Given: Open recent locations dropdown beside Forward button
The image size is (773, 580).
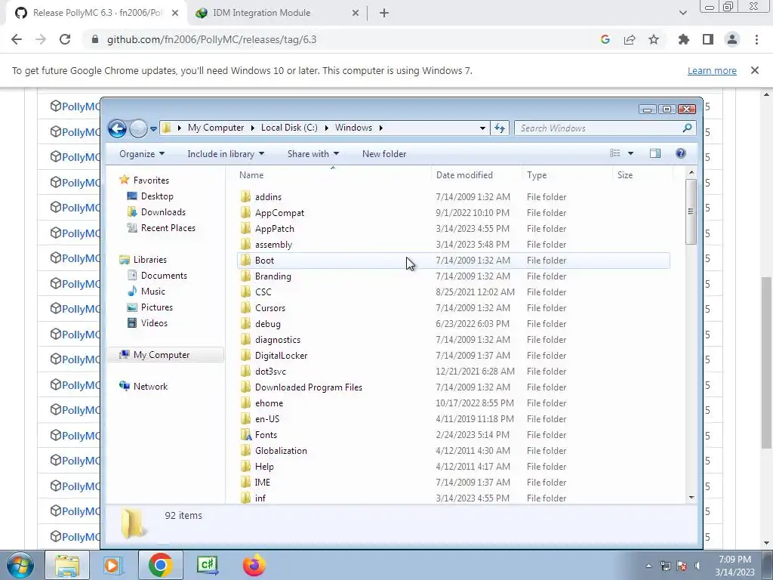Looking at the screenshot, I should [153, 128].
